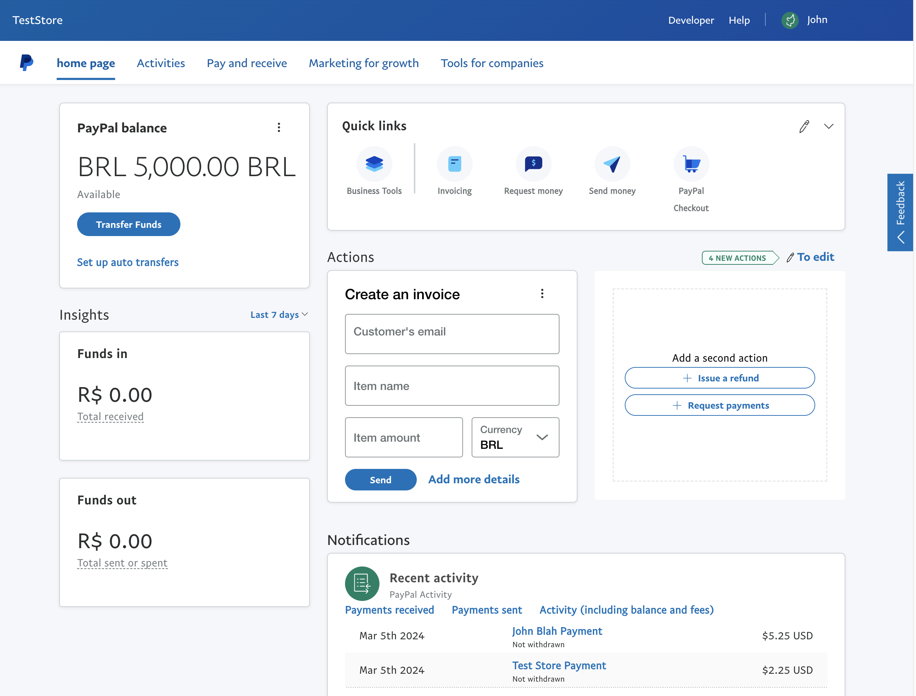Click the Customer's email field
Screen dimensions: 916x696
click(452, 334)
